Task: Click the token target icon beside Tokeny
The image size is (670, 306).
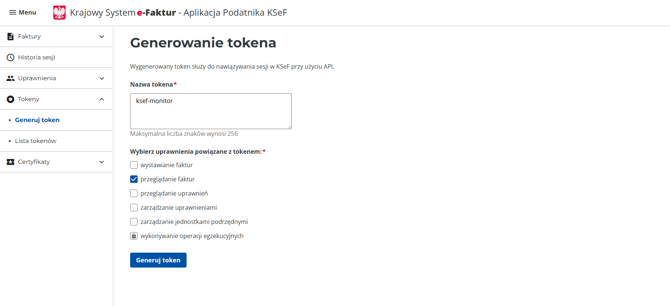Action: [x=9, y=99]
